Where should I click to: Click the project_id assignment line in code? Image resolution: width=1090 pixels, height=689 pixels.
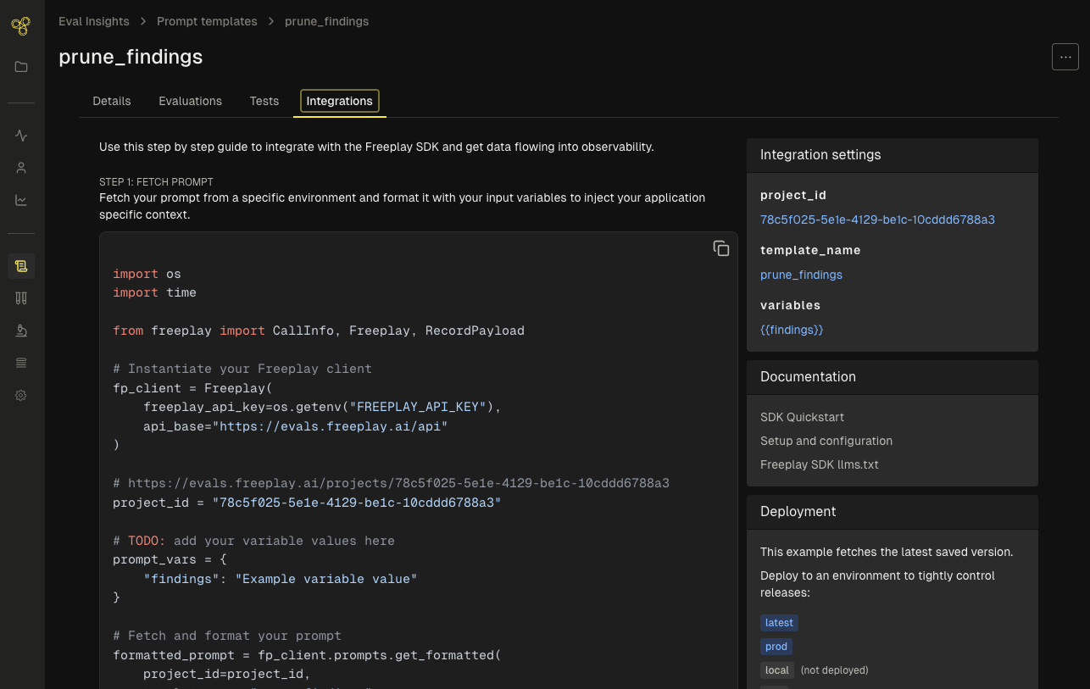tap(307, 503)
